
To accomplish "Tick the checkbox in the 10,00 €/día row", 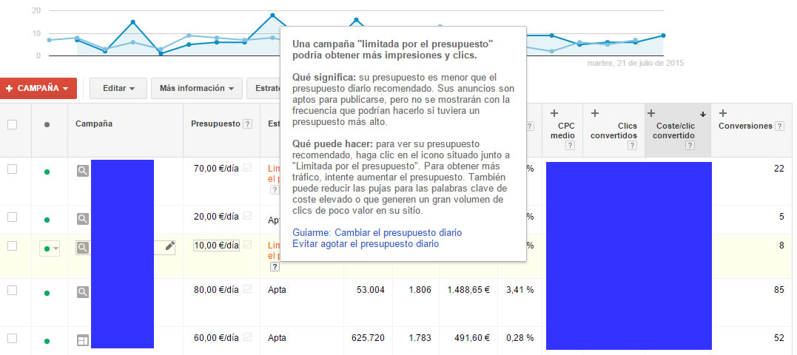I will 12,246.
